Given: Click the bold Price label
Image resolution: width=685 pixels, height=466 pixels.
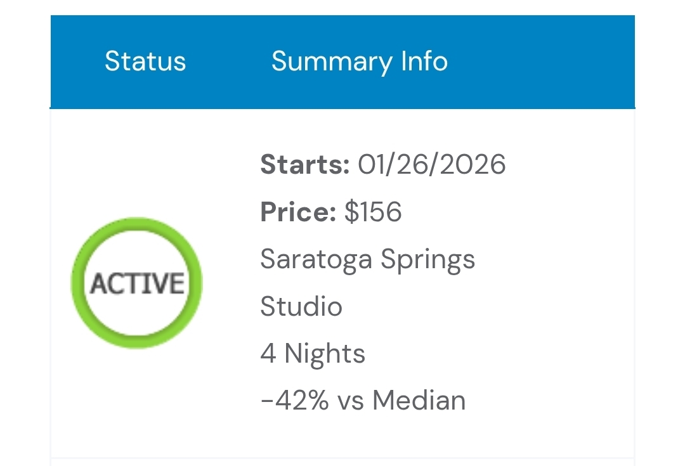Looking at the screenshot, I should [298, 212].
